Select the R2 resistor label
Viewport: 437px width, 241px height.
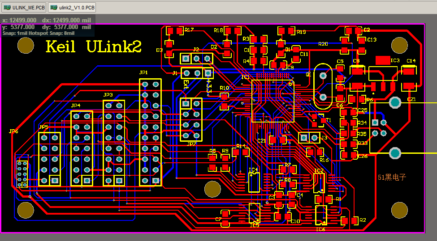363,220
